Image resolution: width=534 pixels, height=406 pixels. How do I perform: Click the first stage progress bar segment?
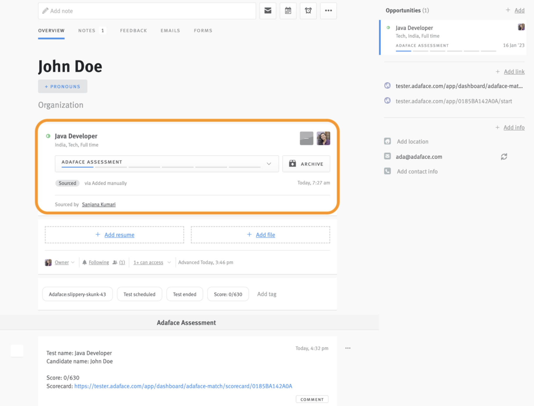[x=77, y=167]
